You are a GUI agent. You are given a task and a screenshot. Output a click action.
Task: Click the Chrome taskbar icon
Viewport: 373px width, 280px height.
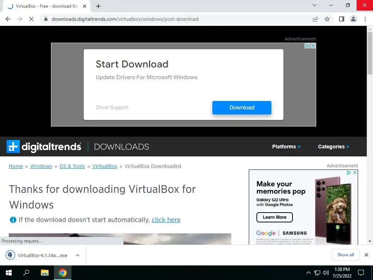[63, 273]
